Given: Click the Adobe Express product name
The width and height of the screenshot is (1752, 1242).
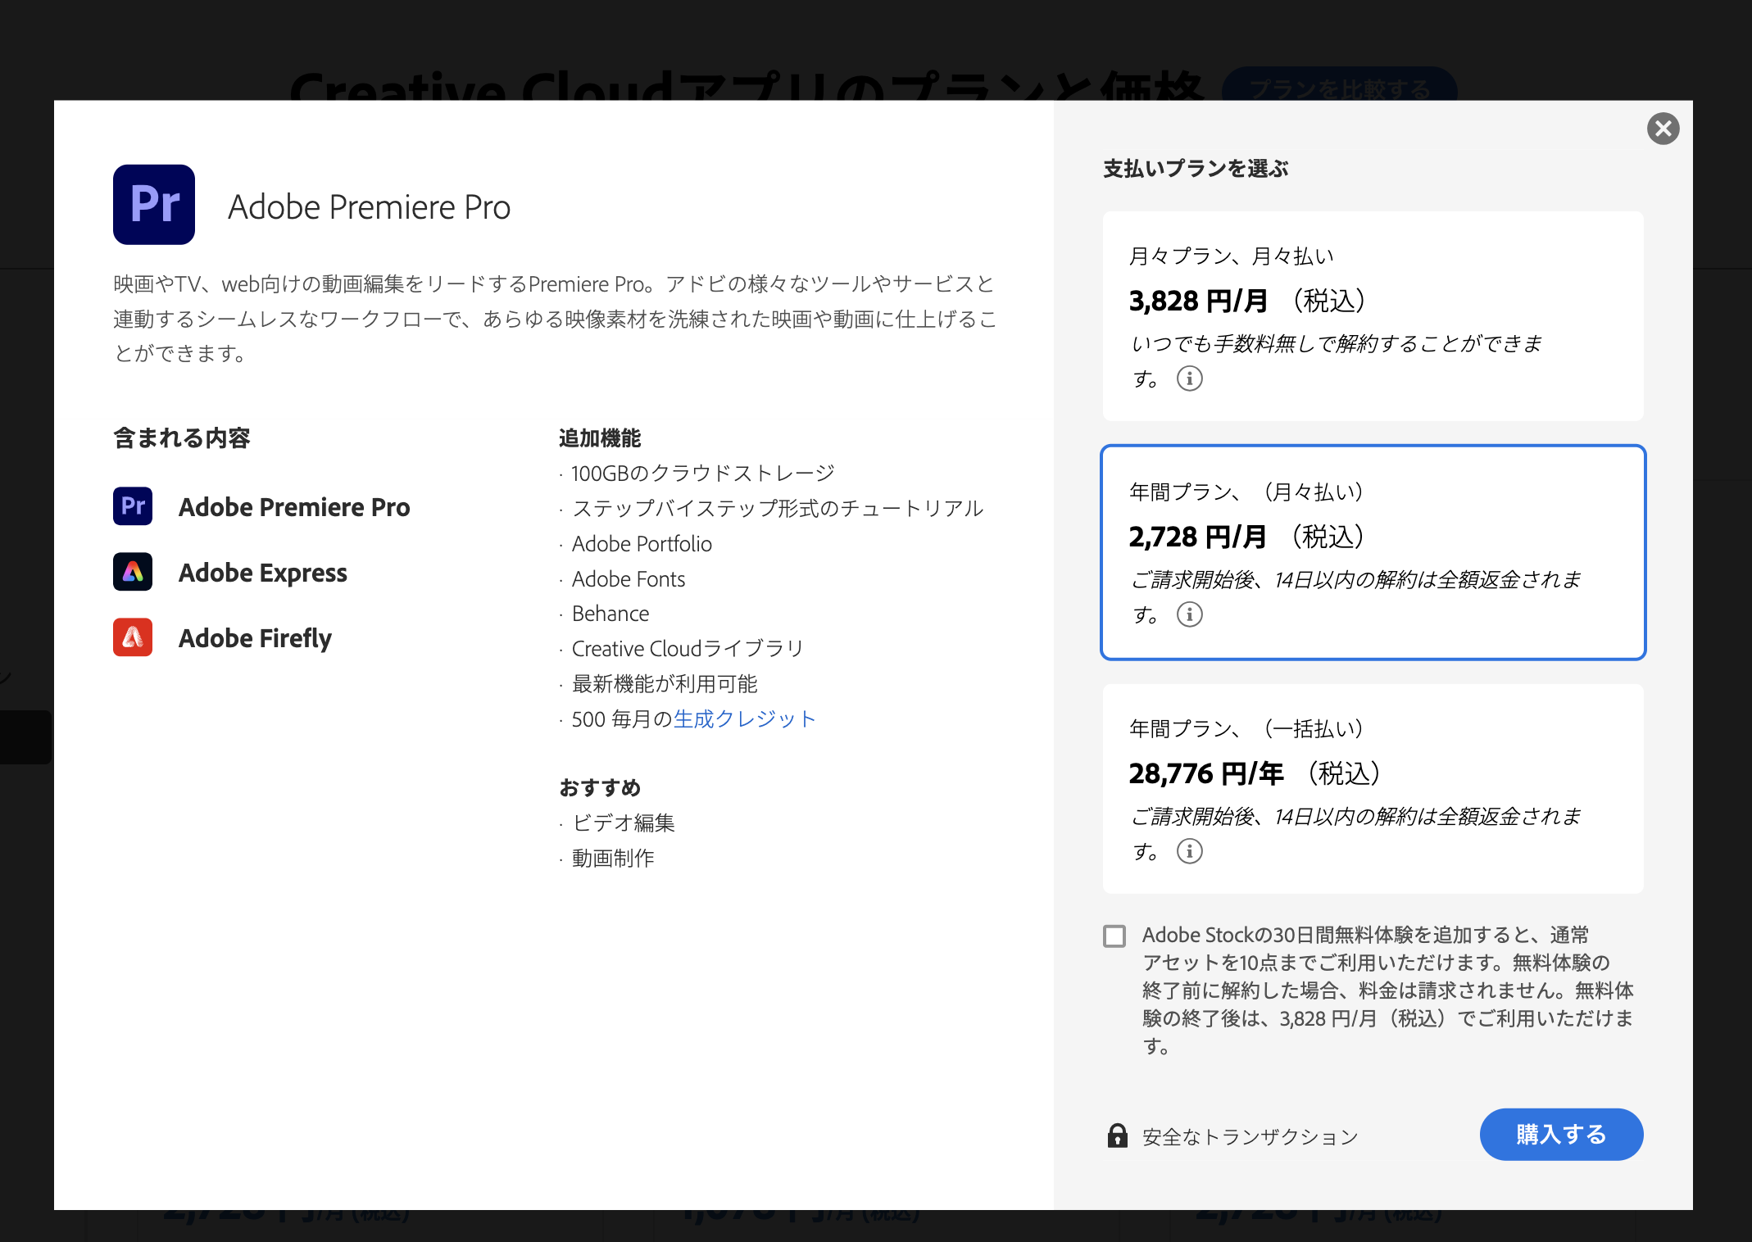Looking at the screenshot, I should [x=263, y=573].
